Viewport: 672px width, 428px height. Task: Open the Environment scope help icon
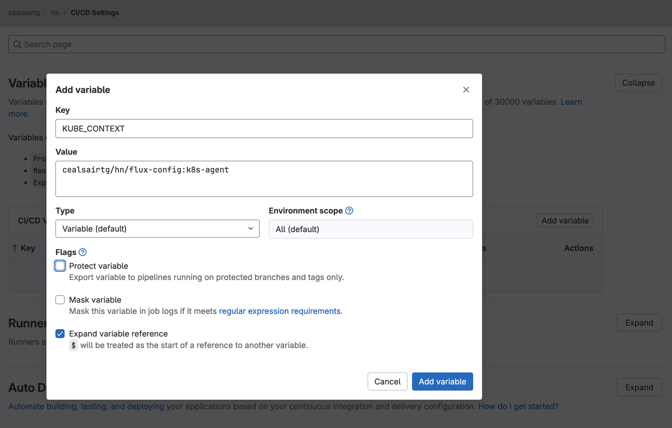(349, 211)
